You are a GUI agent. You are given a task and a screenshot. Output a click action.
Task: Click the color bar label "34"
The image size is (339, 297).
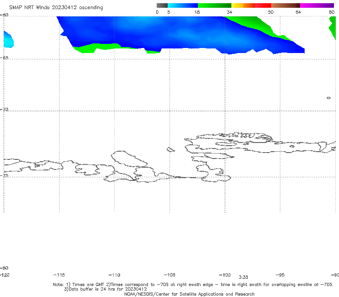(x=230, y=12)
